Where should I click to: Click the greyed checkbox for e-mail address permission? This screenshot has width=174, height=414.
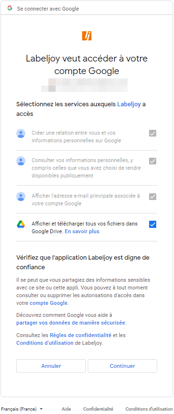pos(153,197)
